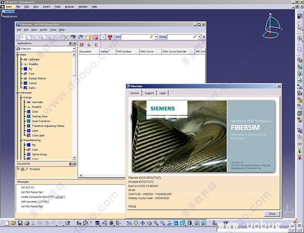Click the Overlay Zone item

[x=40, y=116]
